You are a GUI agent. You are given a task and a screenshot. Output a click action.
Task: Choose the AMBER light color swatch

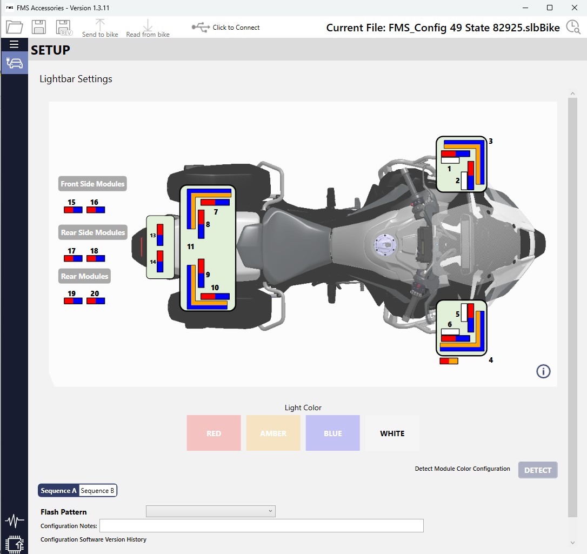(273, 433)
